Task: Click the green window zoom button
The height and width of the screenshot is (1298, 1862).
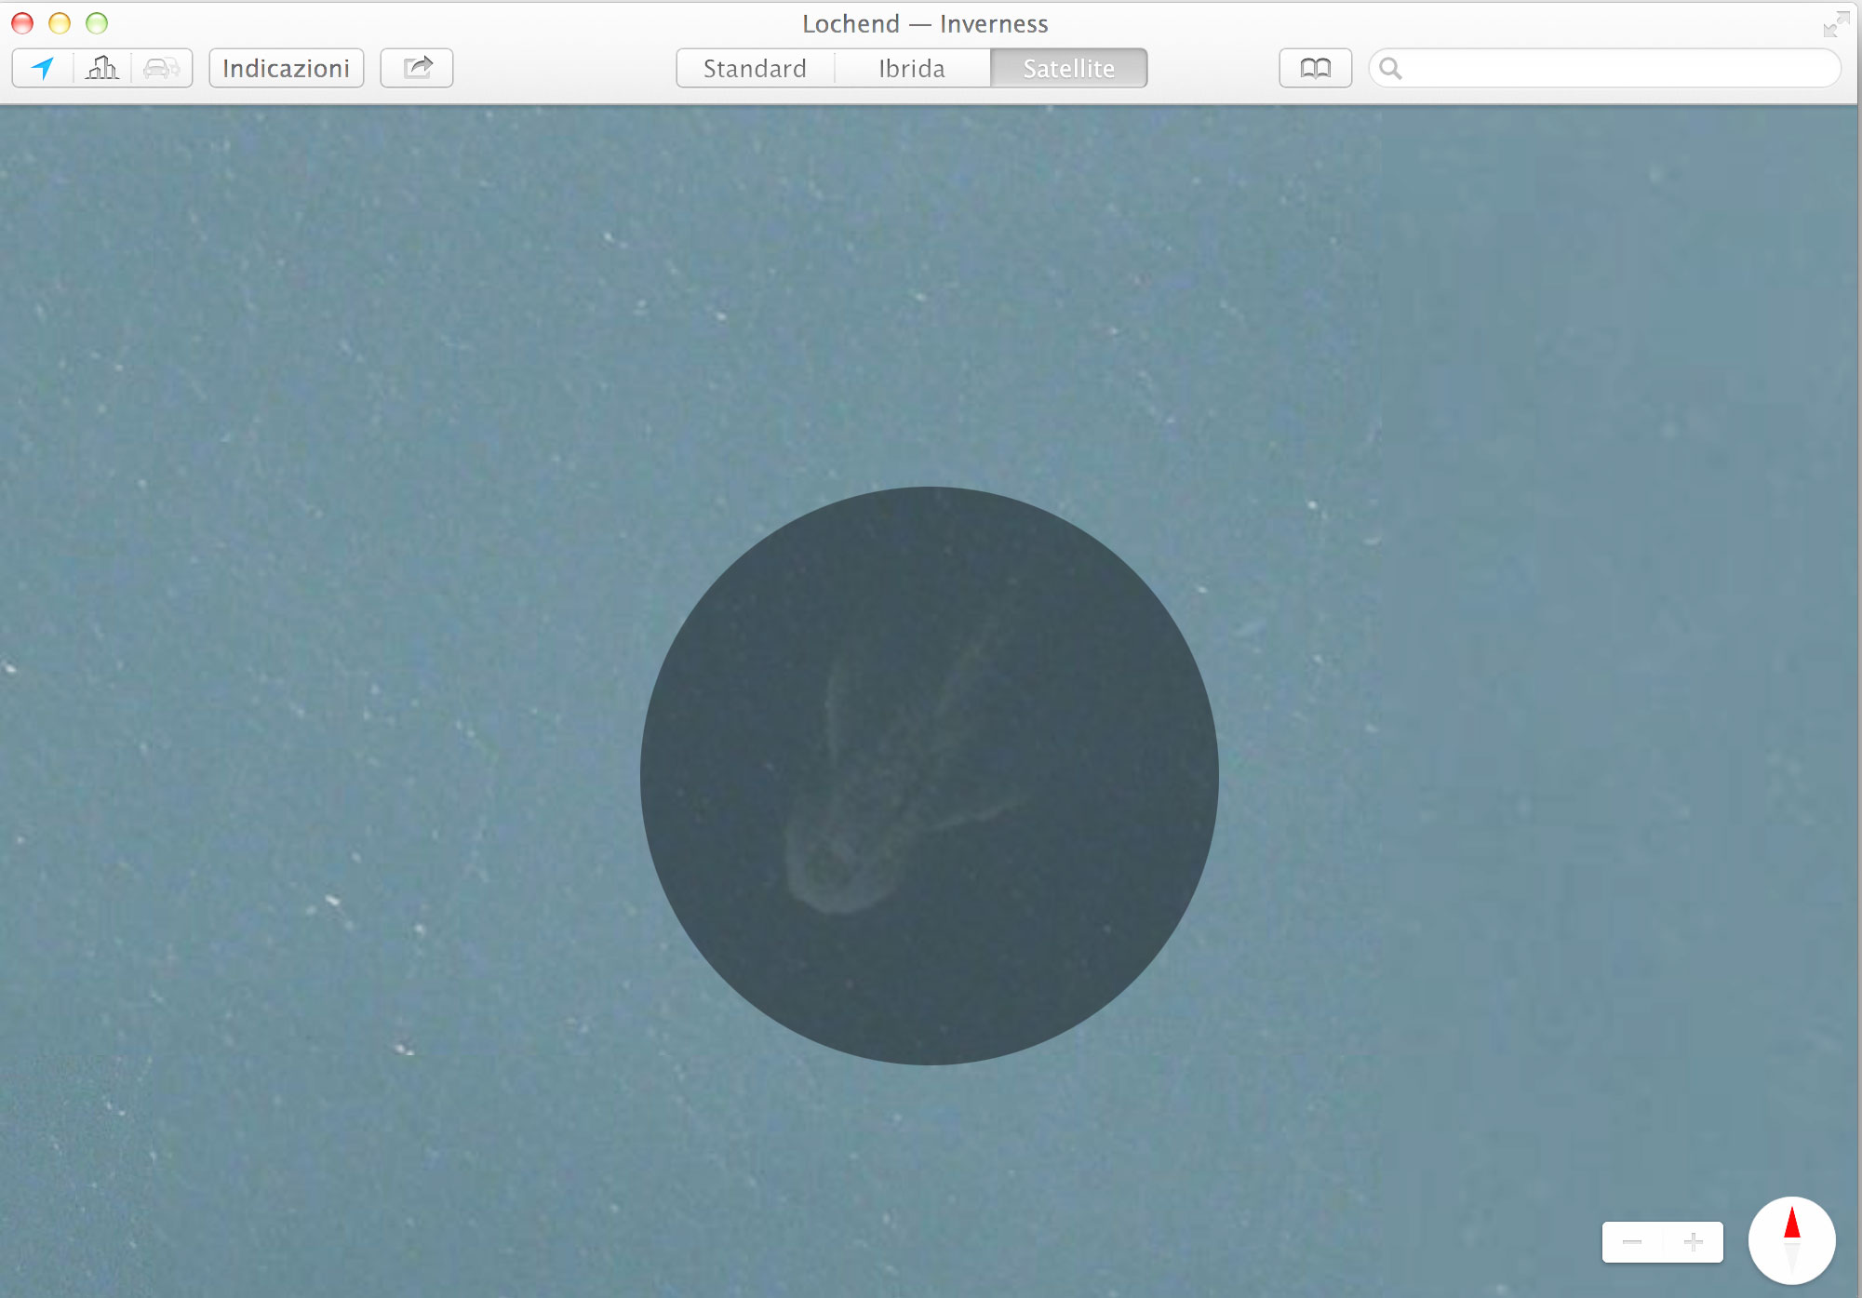Action: click(97, 23)
